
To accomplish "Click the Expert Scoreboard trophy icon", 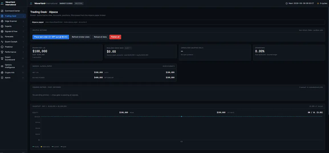I will pyautogui.click(x=2, y=58).
